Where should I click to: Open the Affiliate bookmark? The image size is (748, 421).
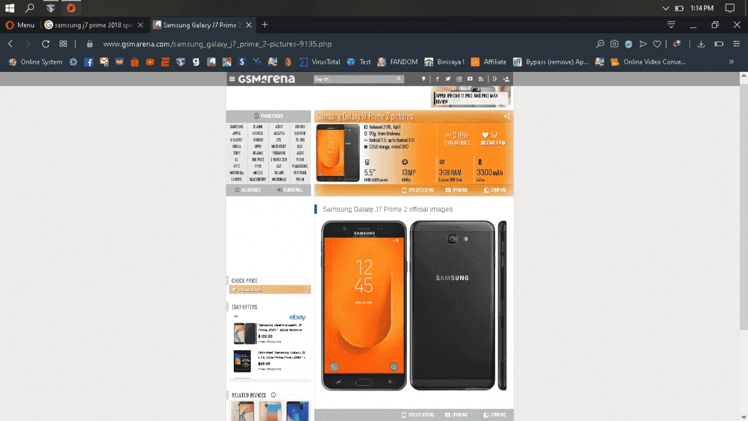point(489,62)
